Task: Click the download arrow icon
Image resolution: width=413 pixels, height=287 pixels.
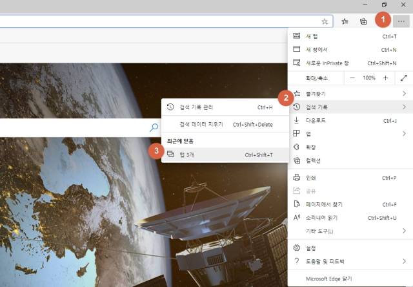Action: [x=297, y=120]
